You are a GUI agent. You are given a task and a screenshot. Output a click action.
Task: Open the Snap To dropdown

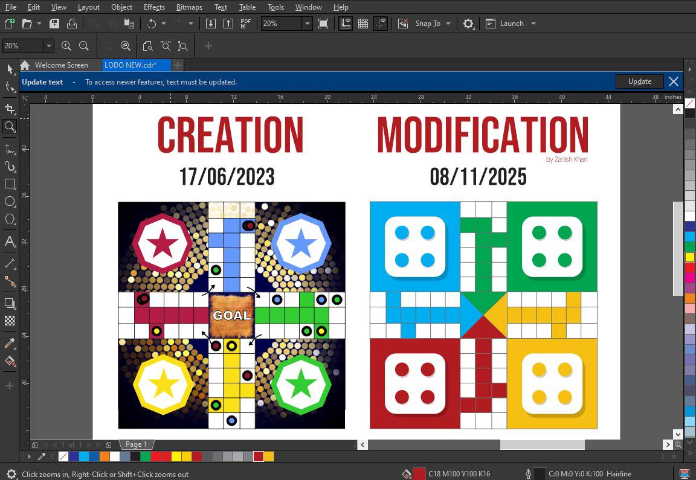(448, 24)
